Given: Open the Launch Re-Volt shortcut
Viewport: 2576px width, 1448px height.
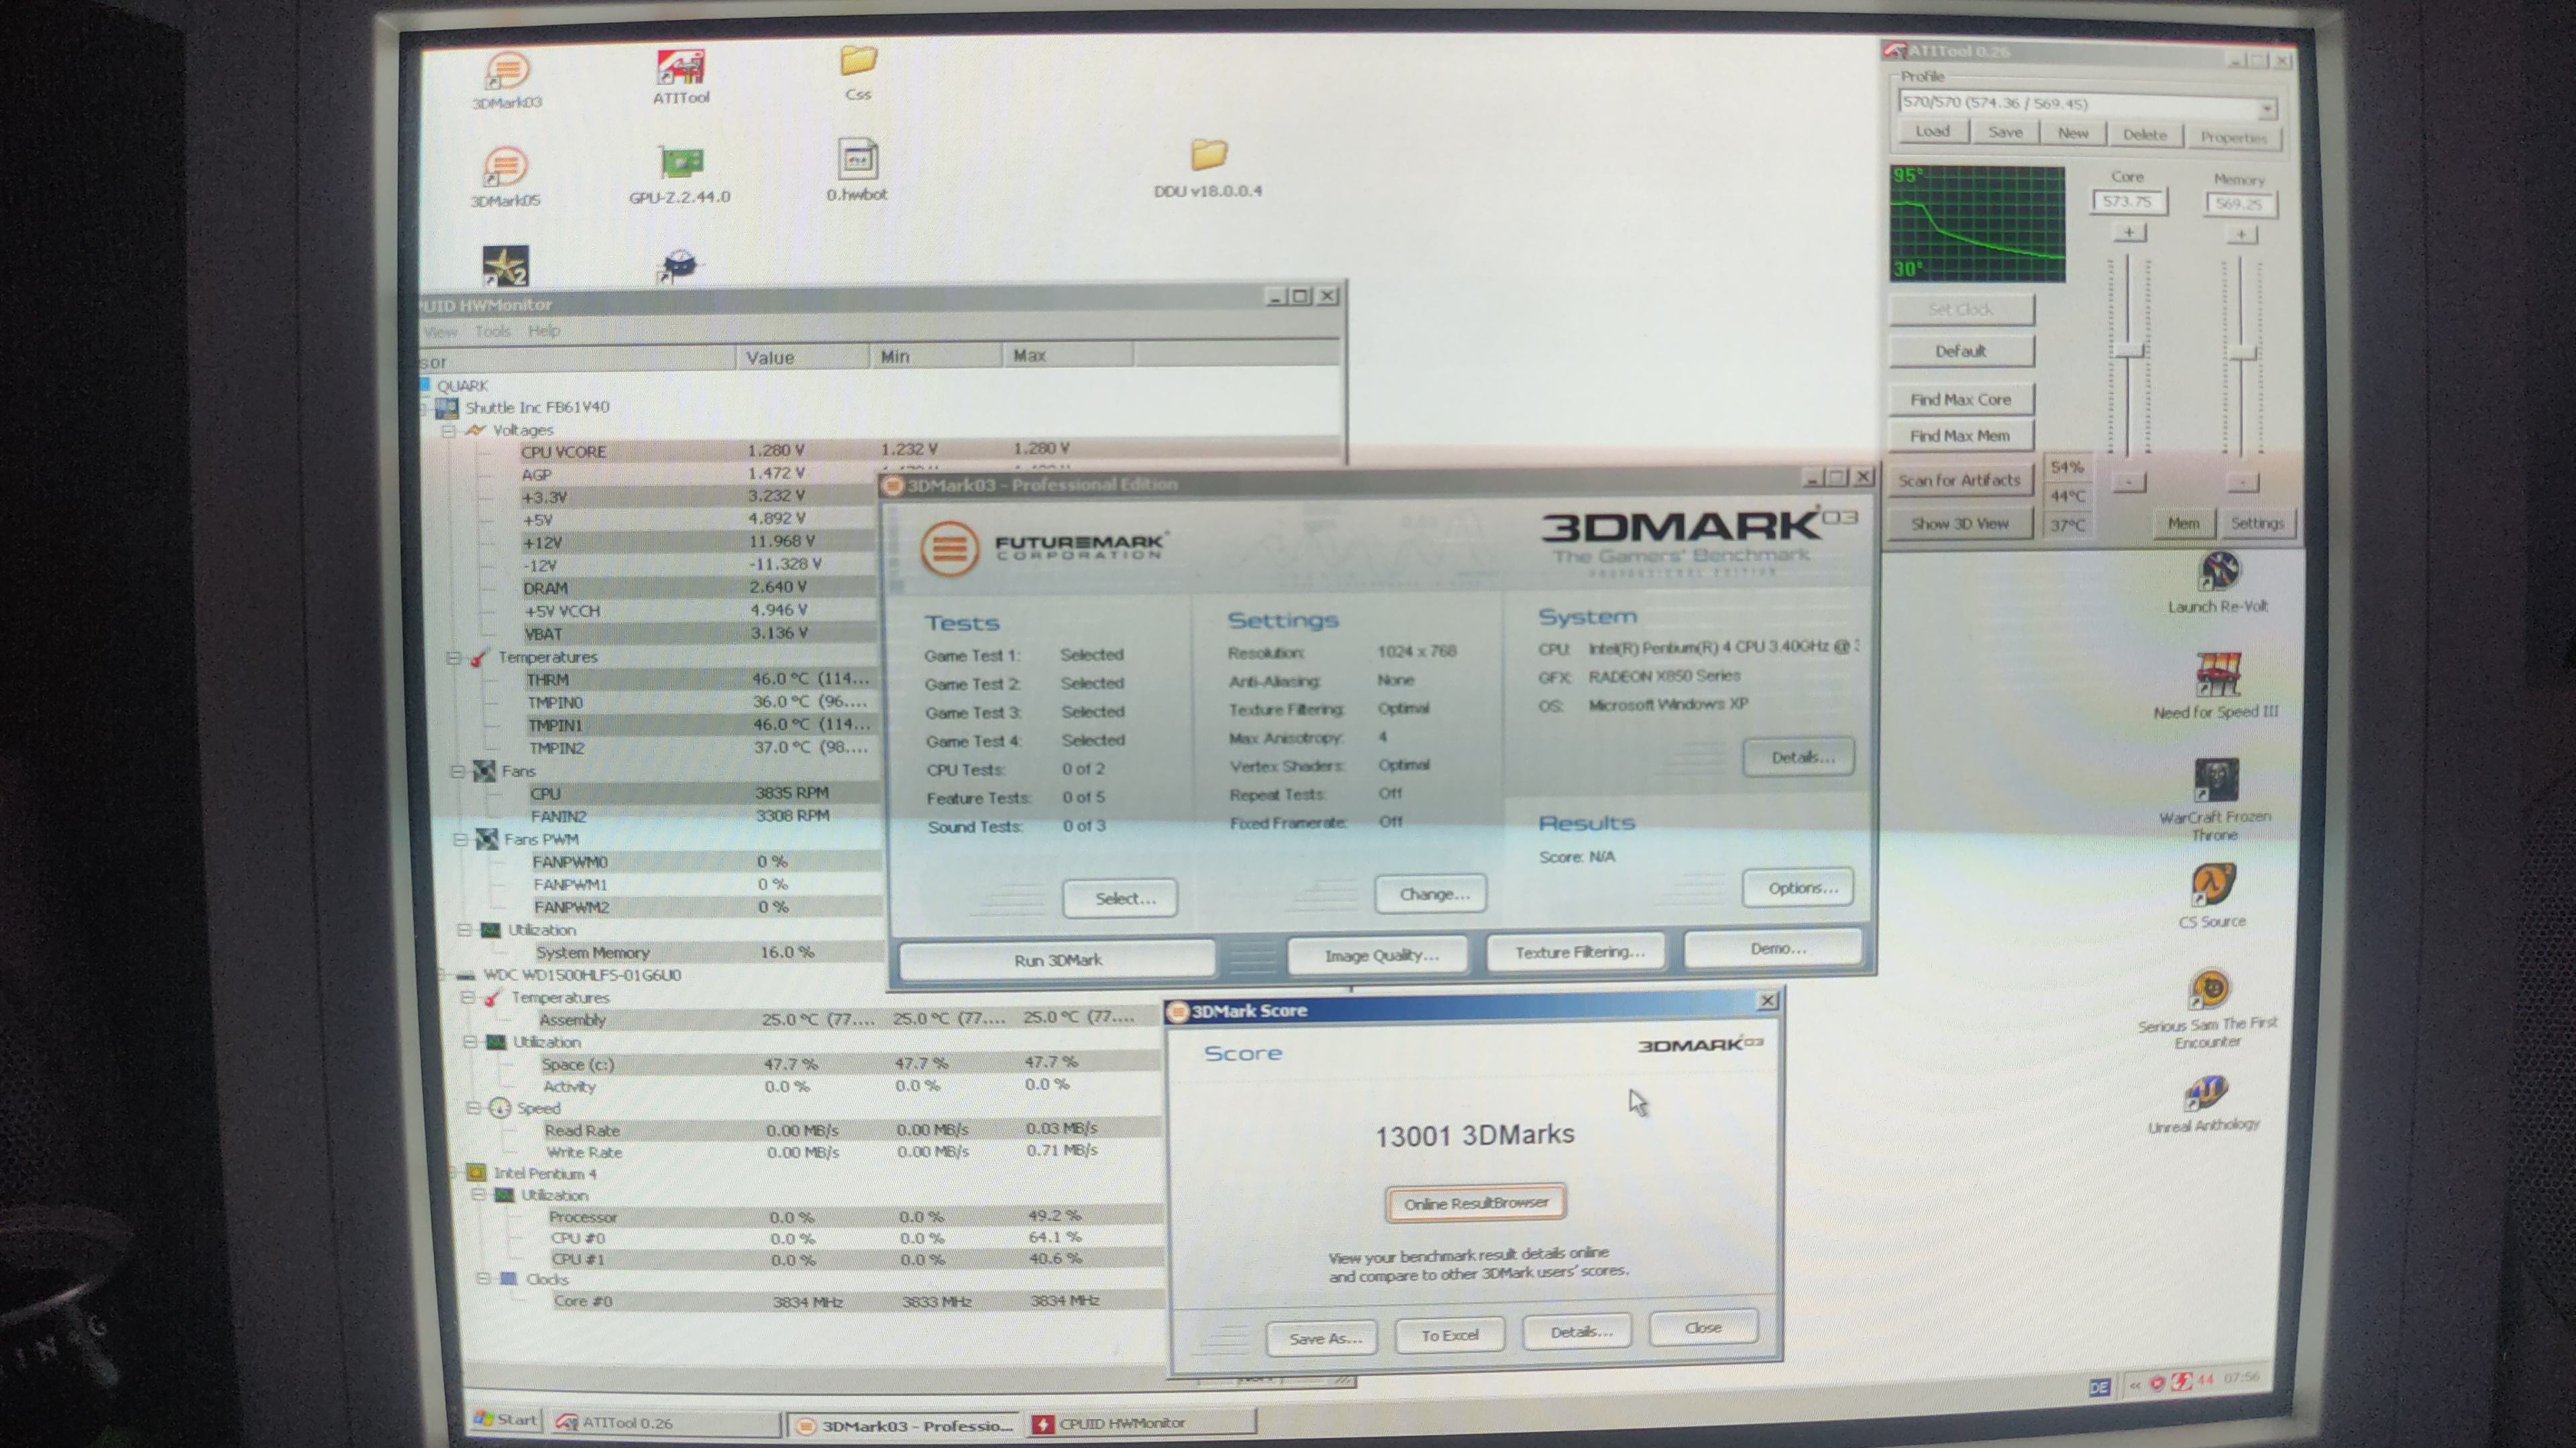Looking at the screenshot, I should [x=2218, y=583].
